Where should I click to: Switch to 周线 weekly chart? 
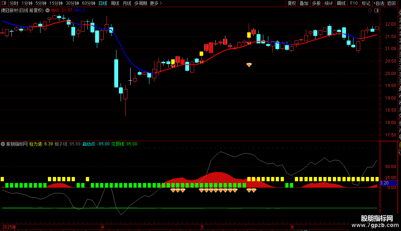pos(115,3)
